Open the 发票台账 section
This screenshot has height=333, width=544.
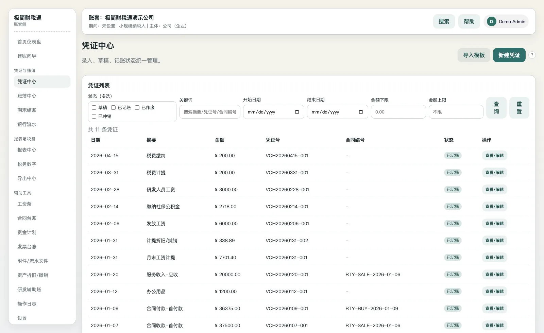click(x=27, y=247)
